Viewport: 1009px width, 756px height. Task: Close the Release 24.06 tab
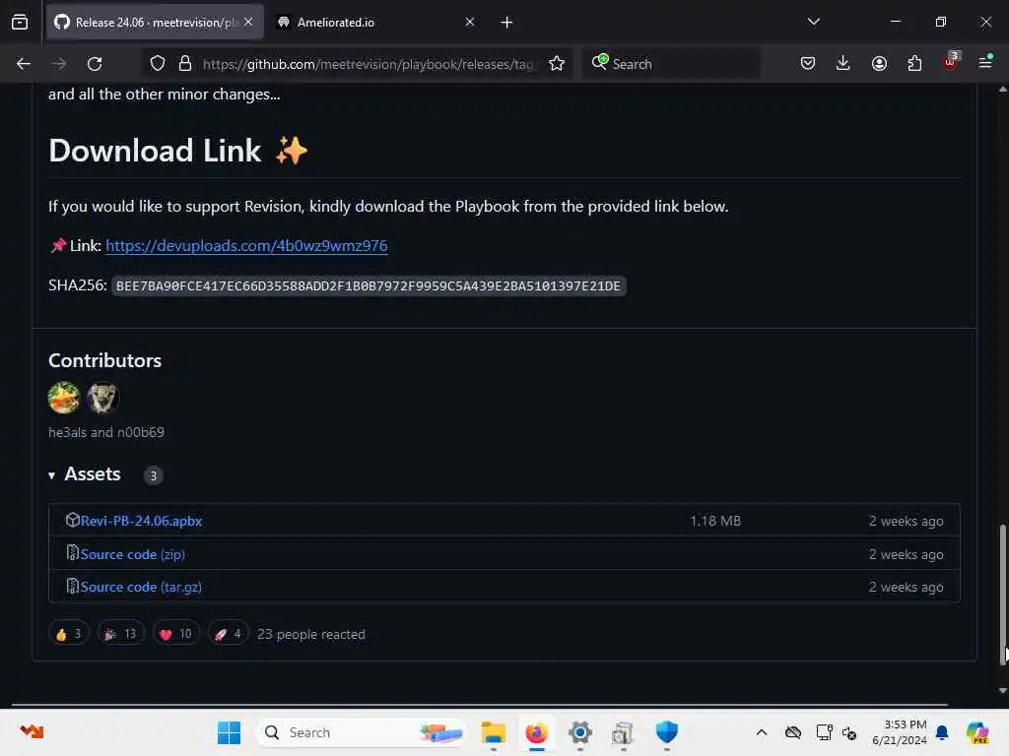coord(248,22)
